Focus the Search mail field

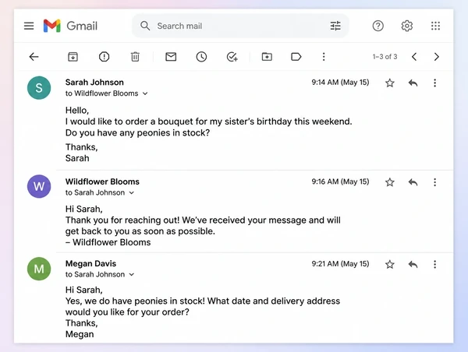pyautogui.click(x=240, y=26)
